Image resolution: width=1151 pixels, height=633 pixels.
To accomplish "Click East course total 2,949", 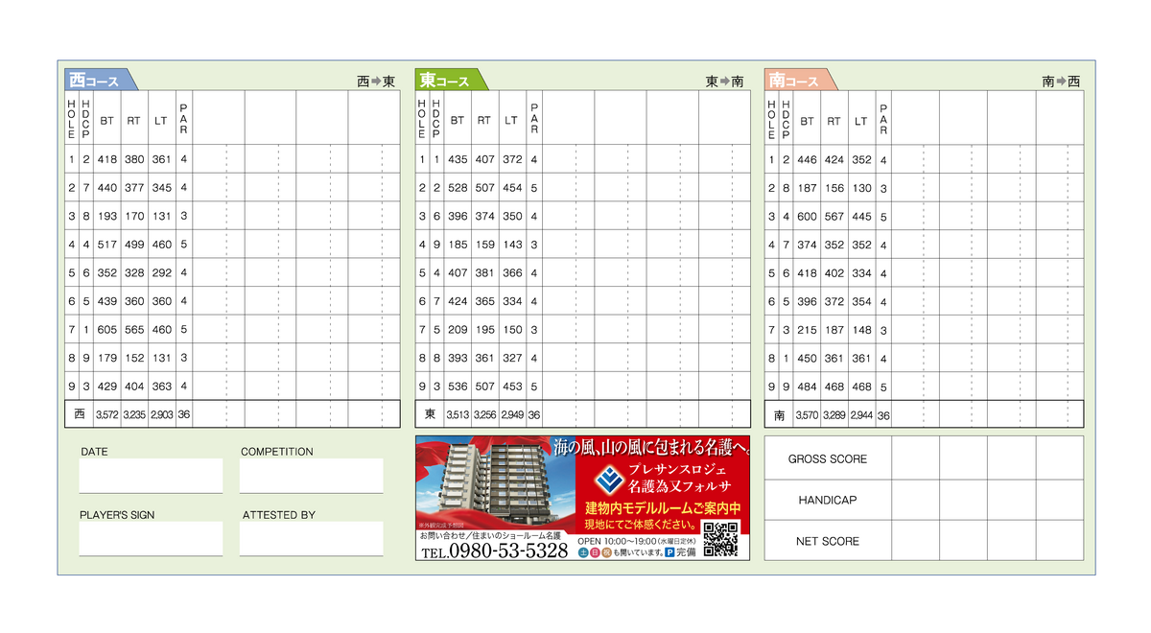I will tap(513, 415).
